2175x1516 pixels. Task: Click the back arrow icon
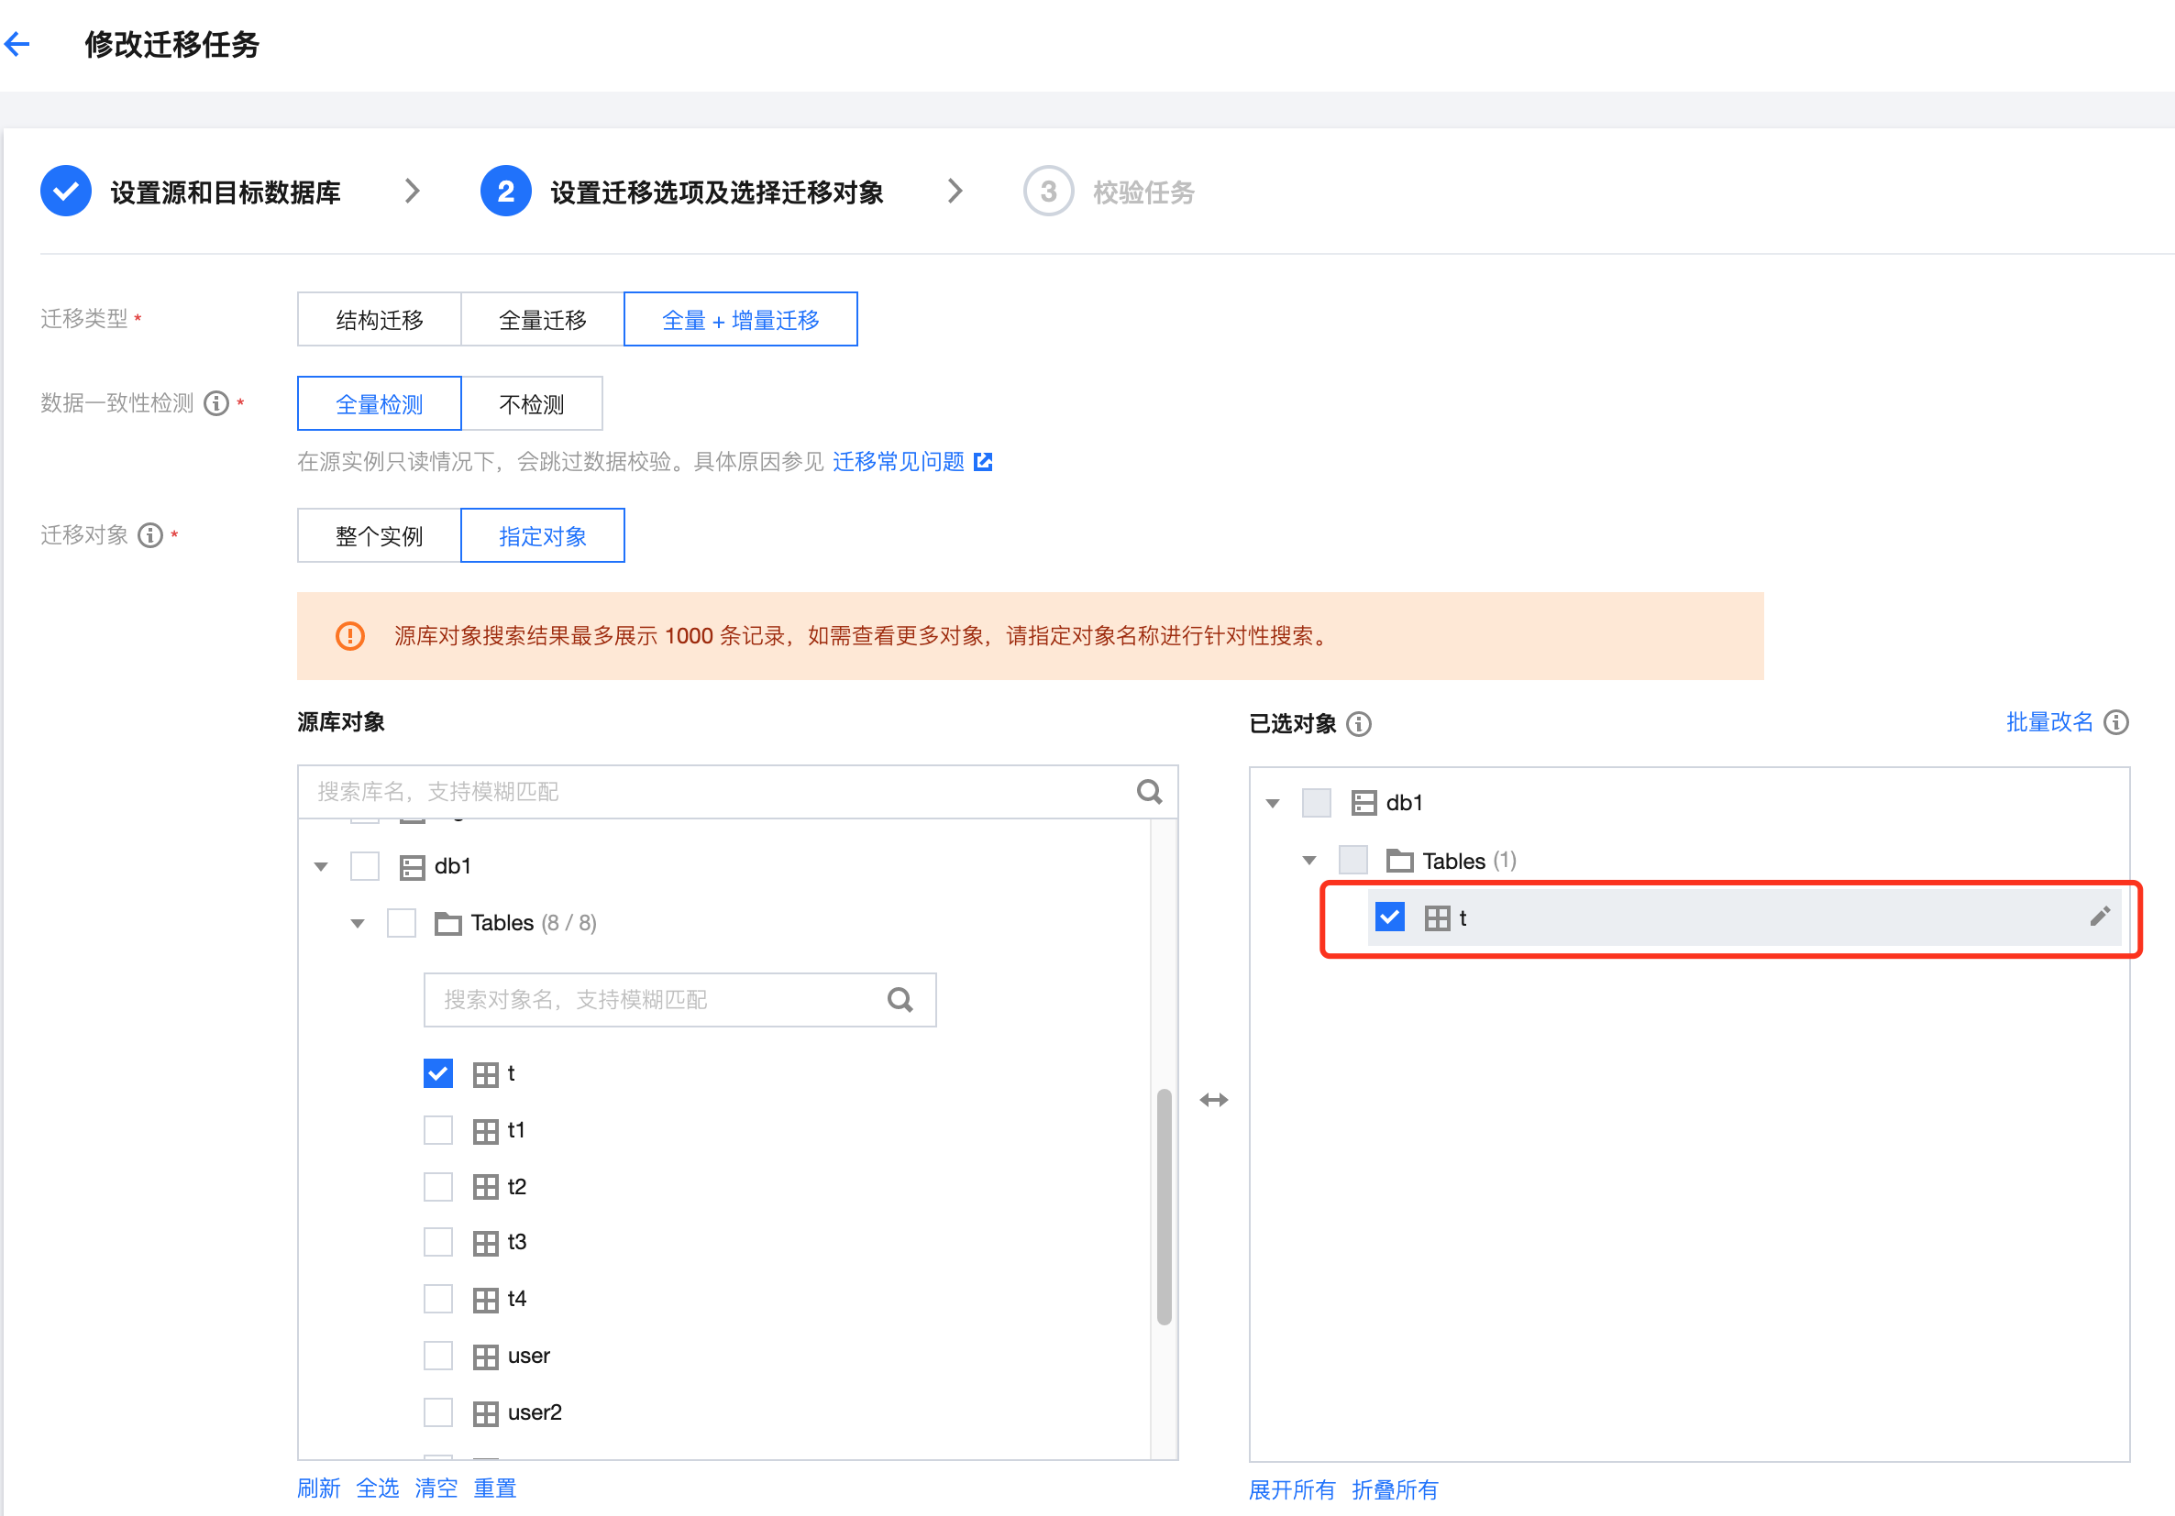(18, 44)
